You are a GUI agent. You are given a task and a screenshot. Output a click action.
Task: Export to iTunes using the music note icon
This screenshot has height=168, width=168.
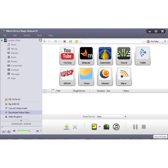click(x=116, y=127)
